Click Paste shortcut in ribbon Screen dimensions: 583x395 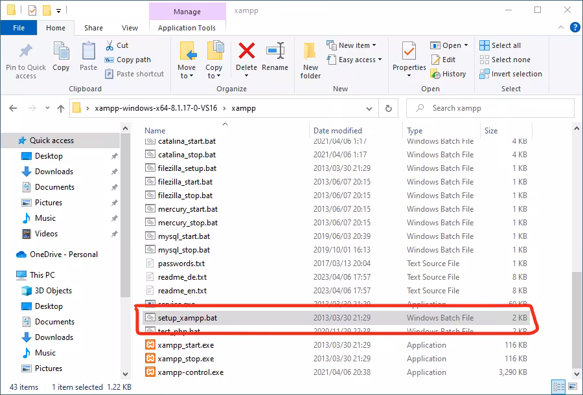click(134, 74)
